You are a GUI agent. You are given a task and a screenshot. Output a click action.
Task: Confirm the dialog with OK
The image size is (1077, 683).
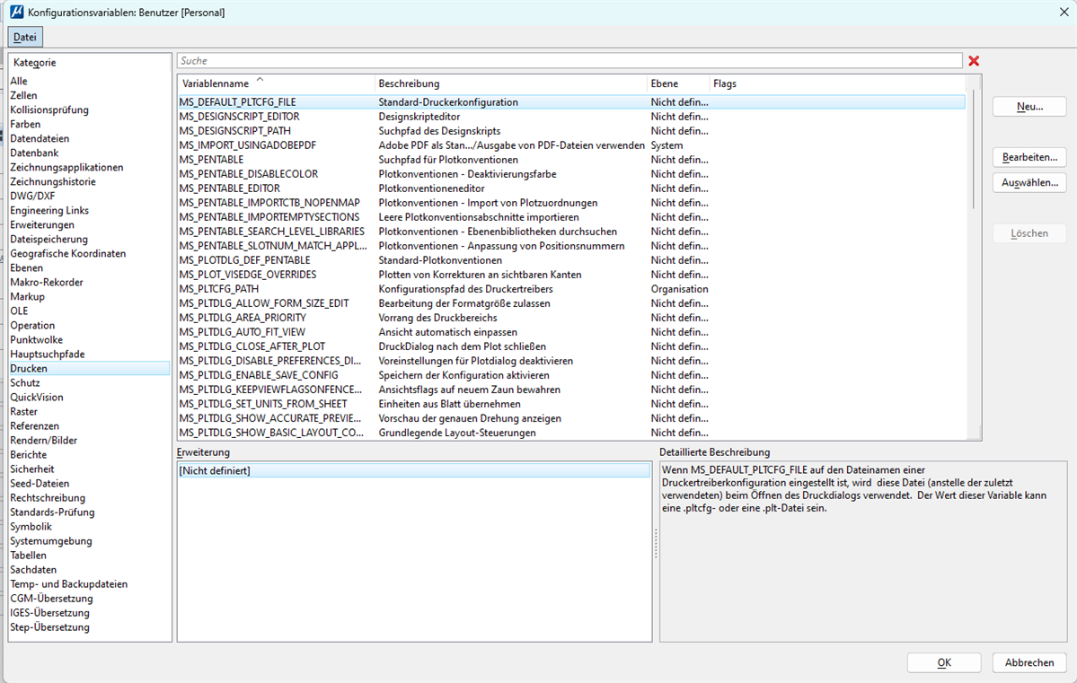(x=943, y=662)
